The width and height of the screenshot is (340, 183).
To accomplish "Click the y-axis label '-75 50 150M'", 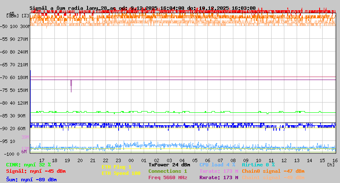I will tap(14, 90).
